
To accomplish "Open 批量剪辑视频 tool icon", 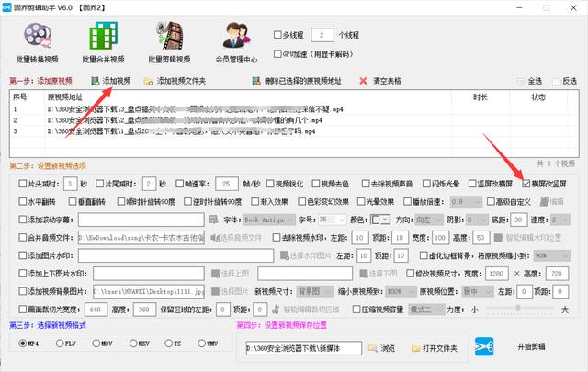I will coord(170,36).
